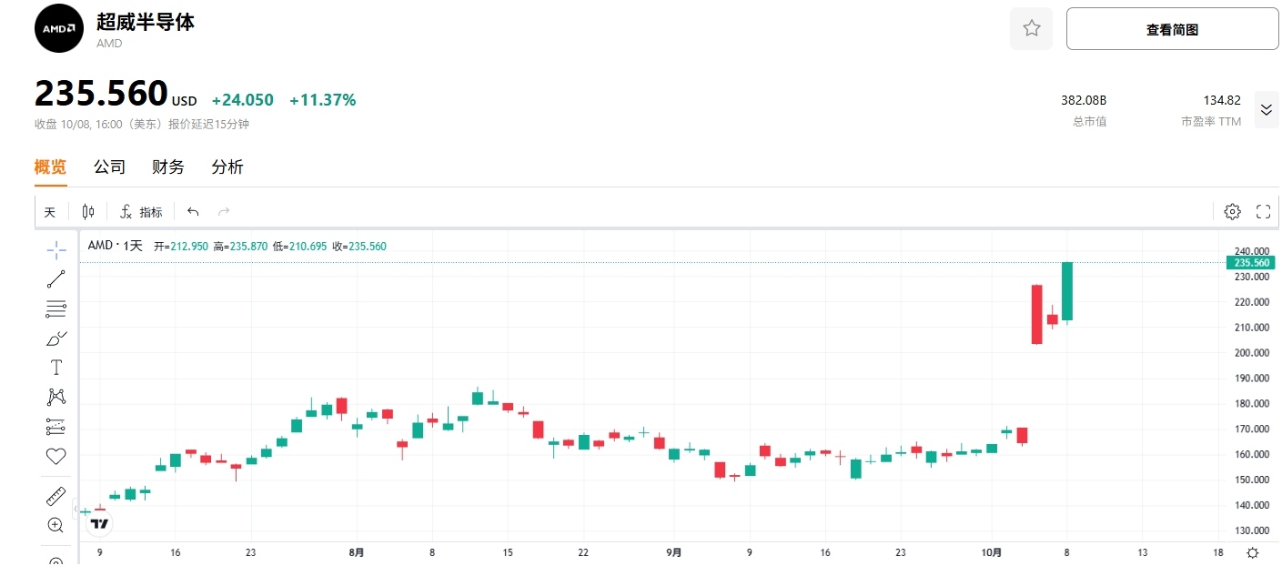Switch to the 分析 tab
This screenshot has height=576, width=1282.
click(227, 167)
